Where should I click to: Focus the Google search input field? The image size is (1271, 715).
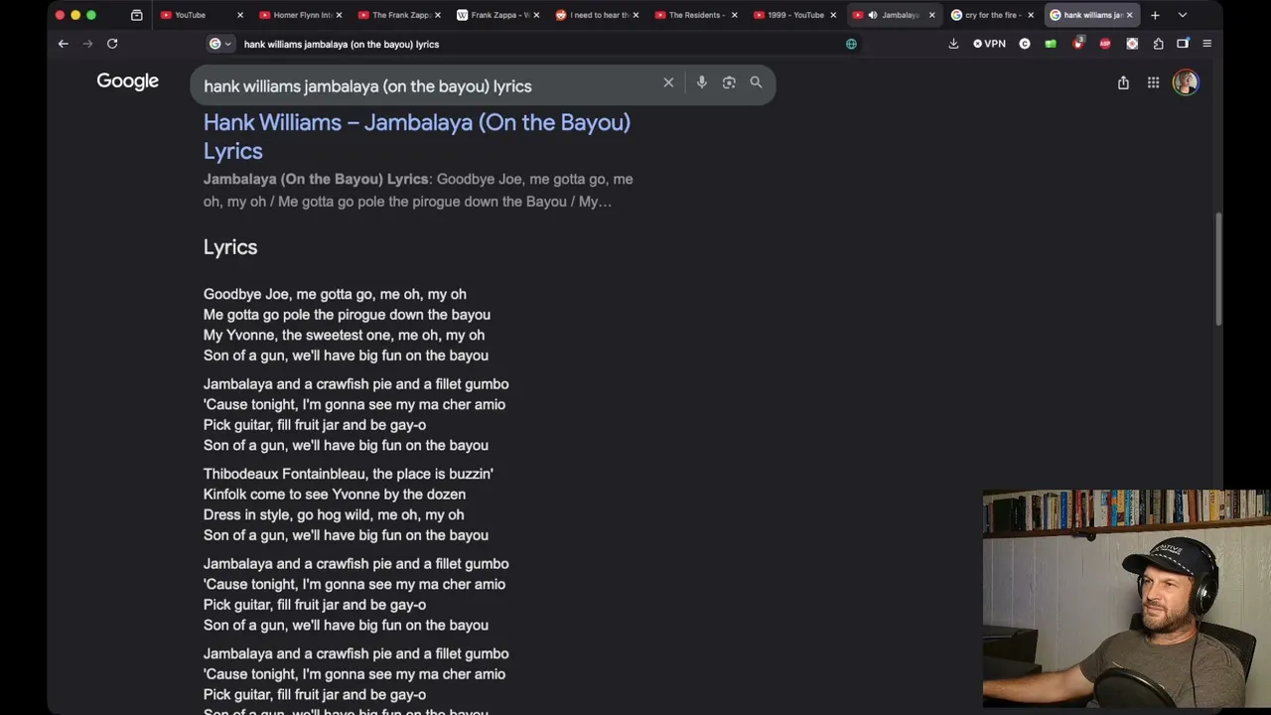427,86
